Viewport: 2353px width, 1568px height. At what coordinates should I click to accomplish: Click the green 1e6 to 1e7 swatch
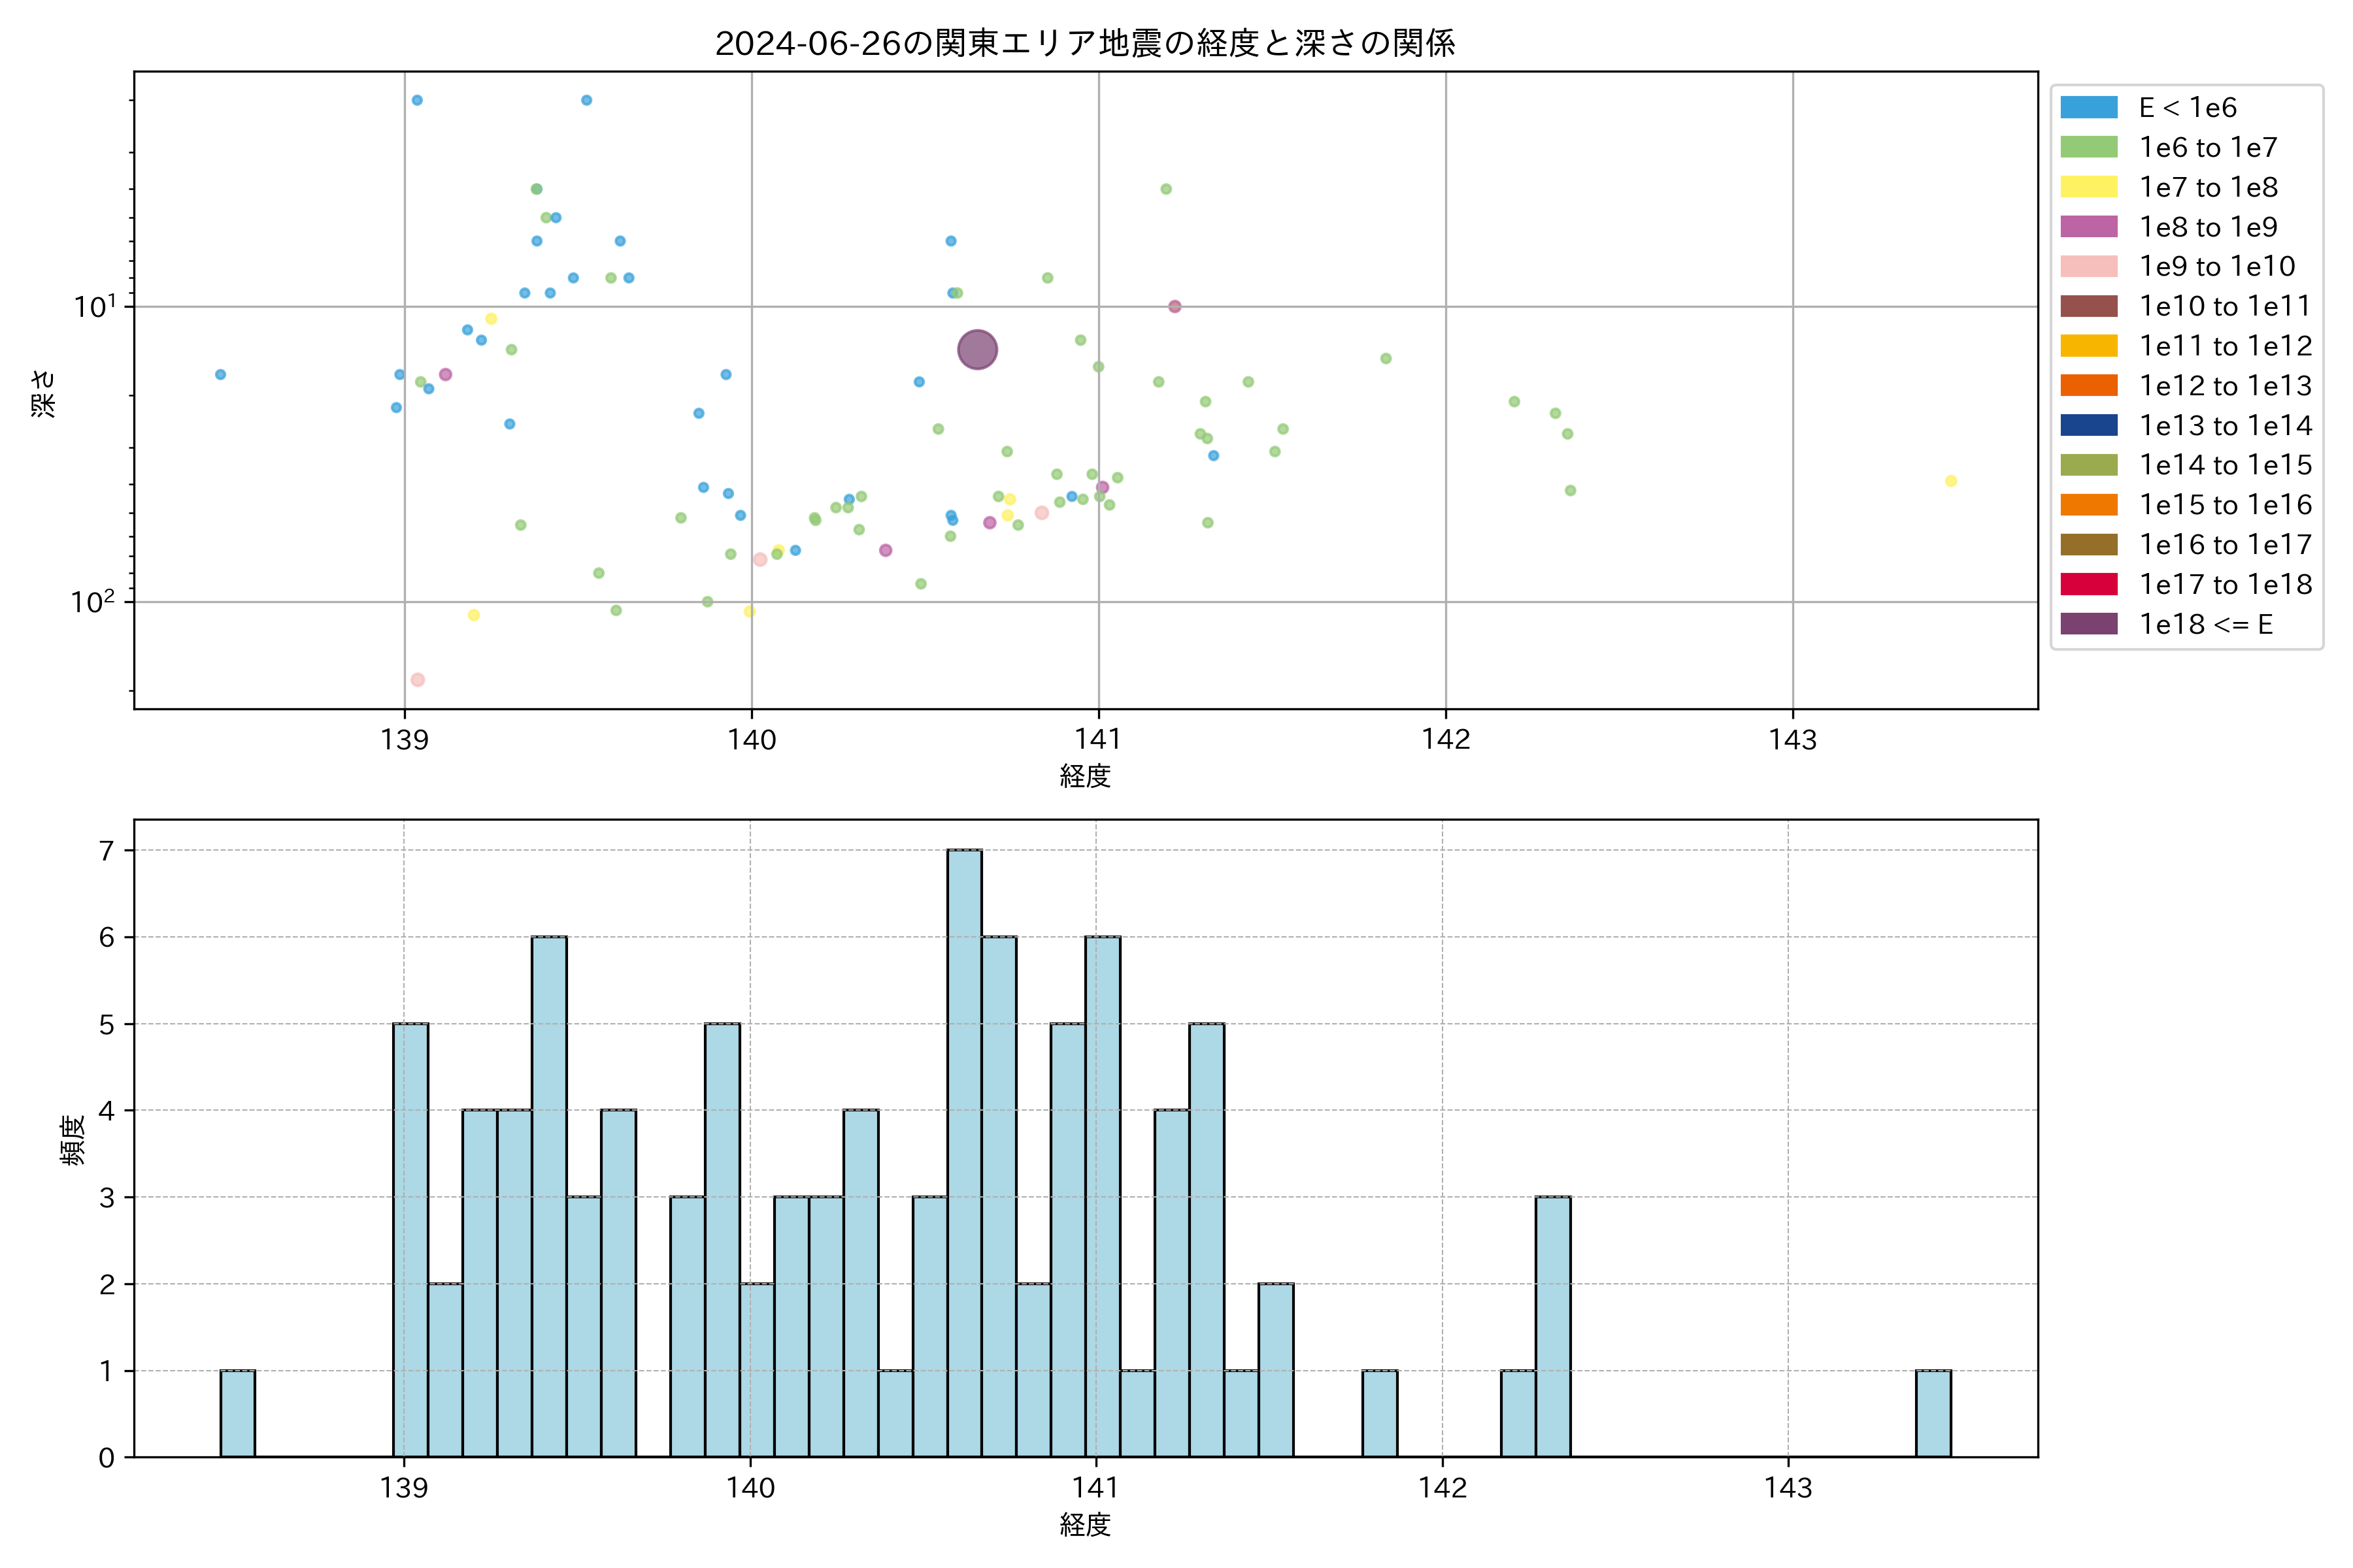click(x=2088, y=147)
